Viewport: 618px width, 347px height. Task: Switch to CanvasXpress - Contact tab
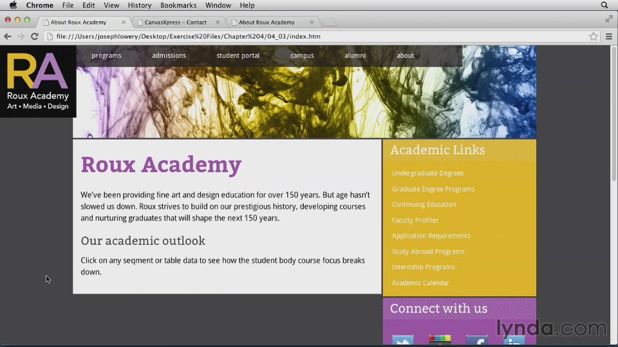[175, 22]
